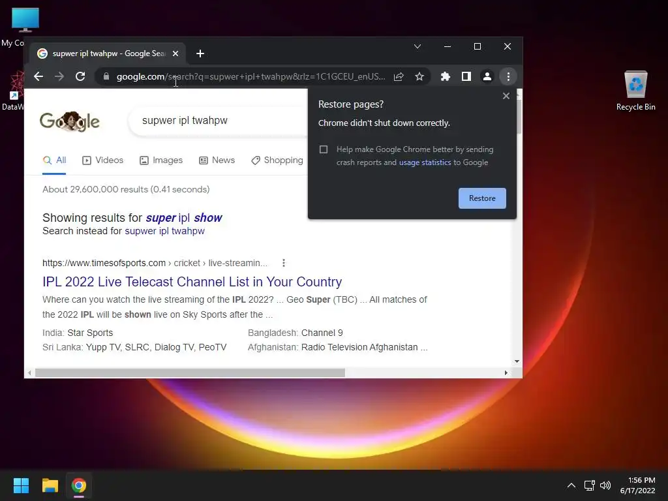Click the 'India: Star Sports' text
Image resolution: width=668 pixels, height=501 pixels.
78,333
